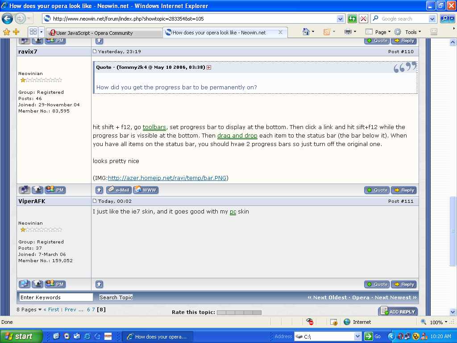Refresh the page with the green reload icon
This screenshot has width=457, height=343.
tap(352, 19)
